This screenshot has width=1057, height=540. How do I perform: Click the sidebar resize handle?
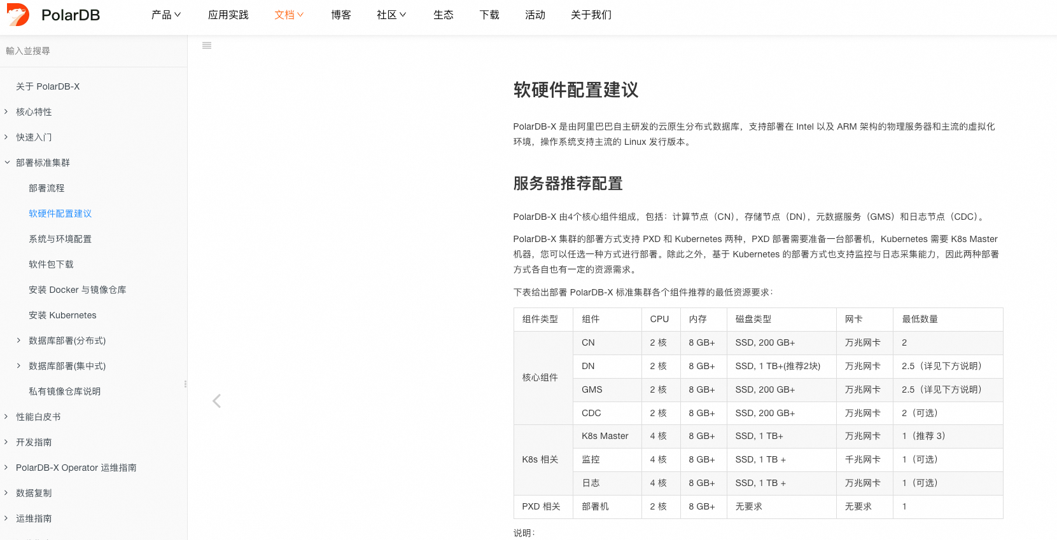tap(185, 384)
